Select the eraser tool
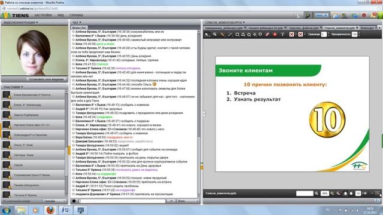 tap(268, 35)
